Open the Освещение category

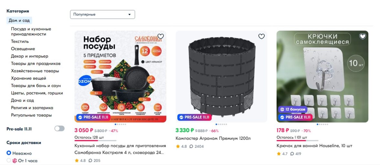[23, 49]
